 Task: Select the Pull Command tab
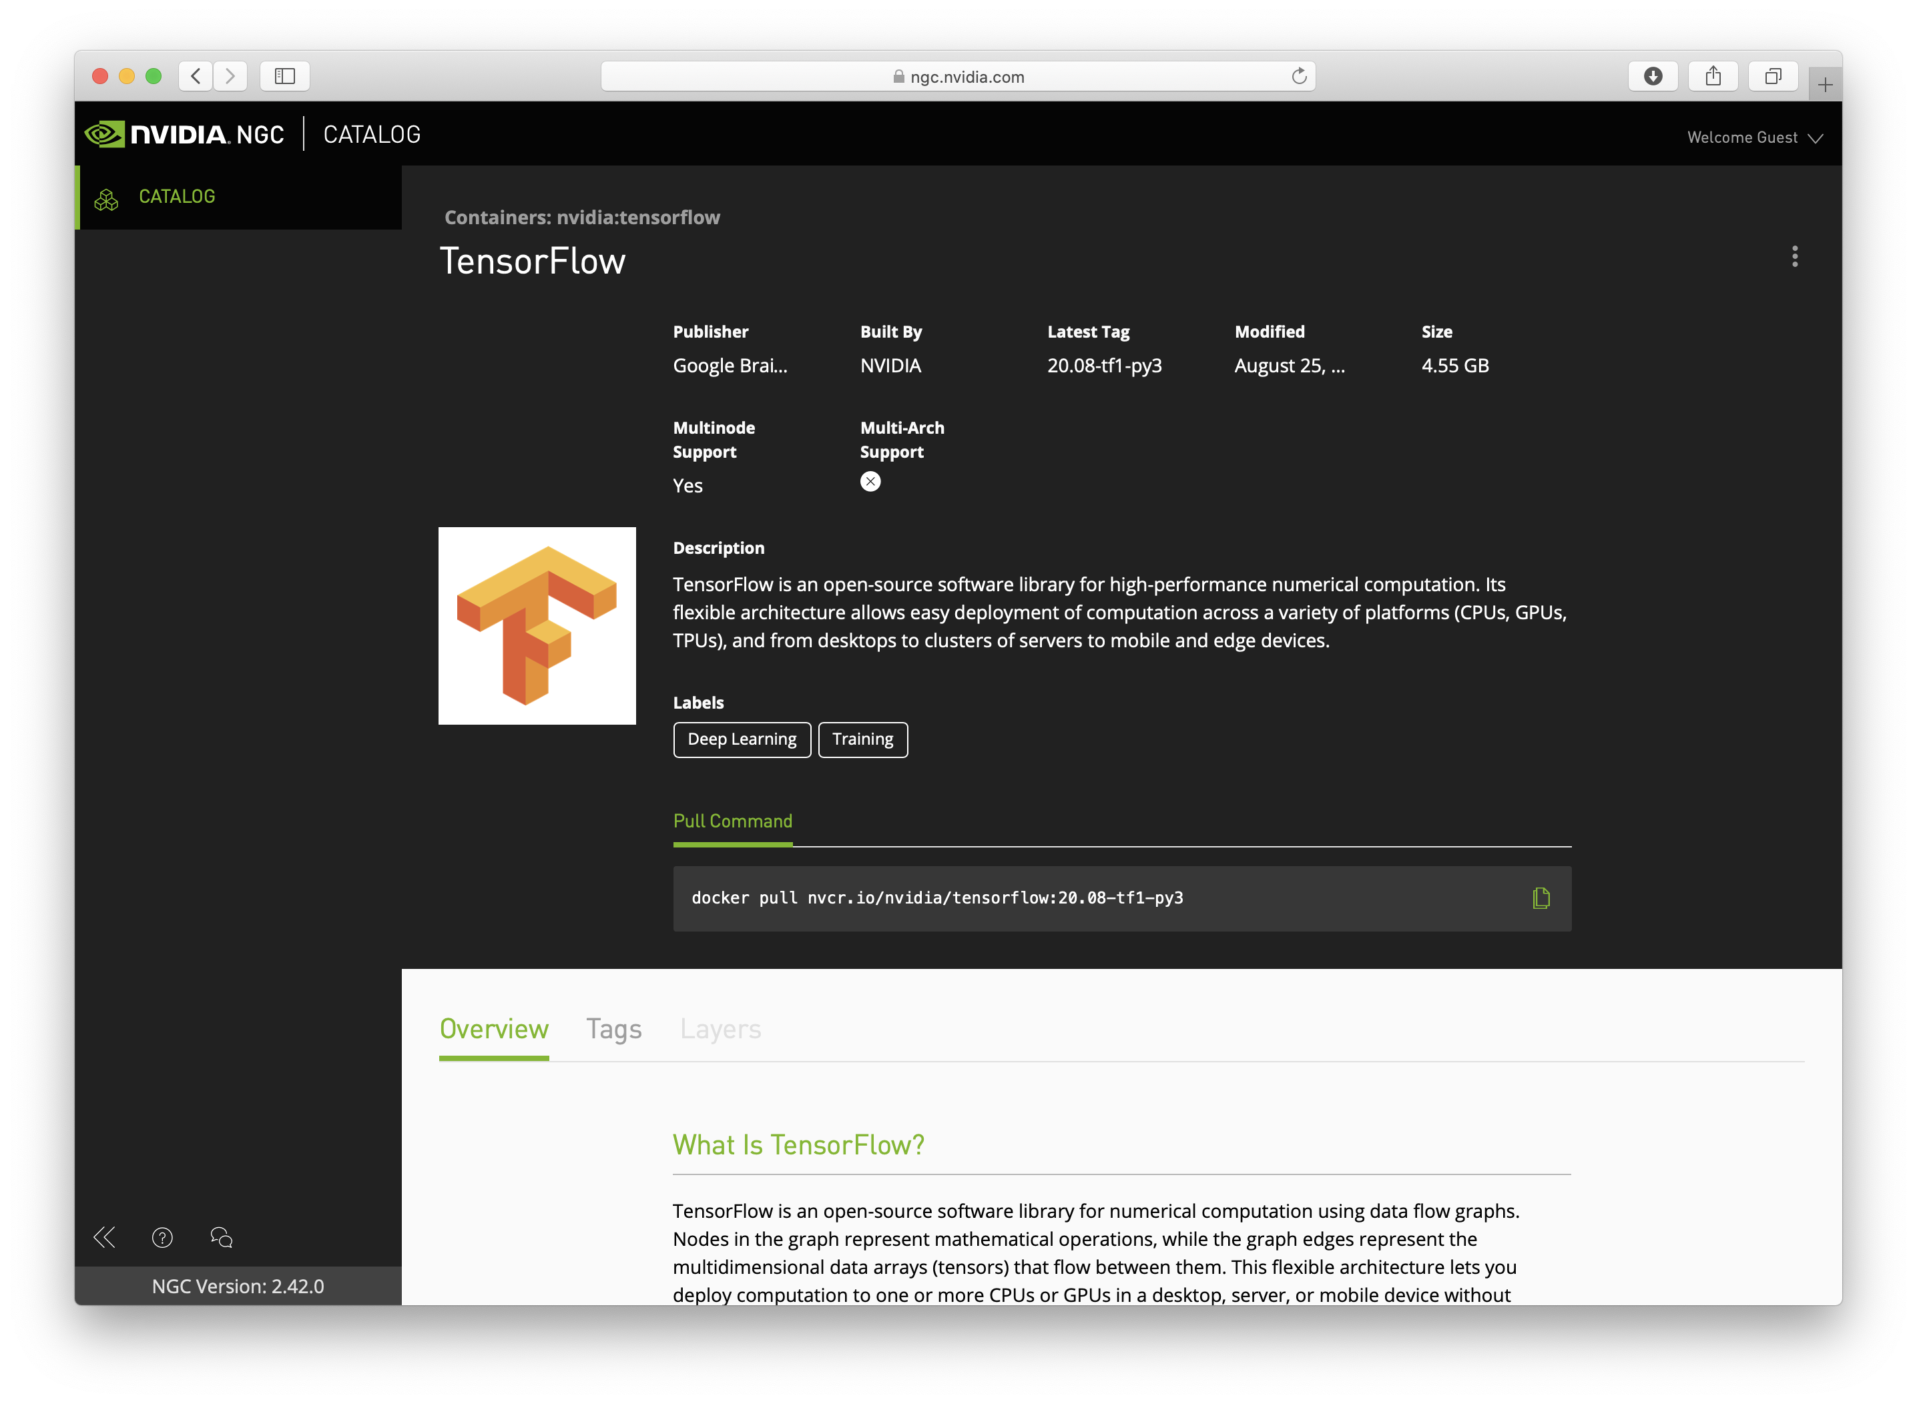coord(733,821)
